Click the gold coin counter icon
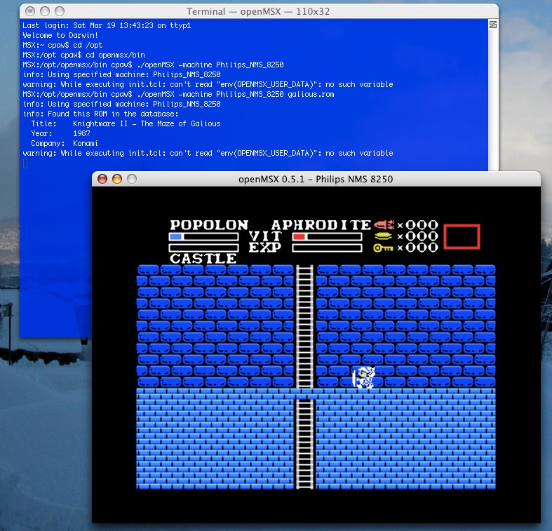Viewport: 552px width, 531px height. point(384,236)
